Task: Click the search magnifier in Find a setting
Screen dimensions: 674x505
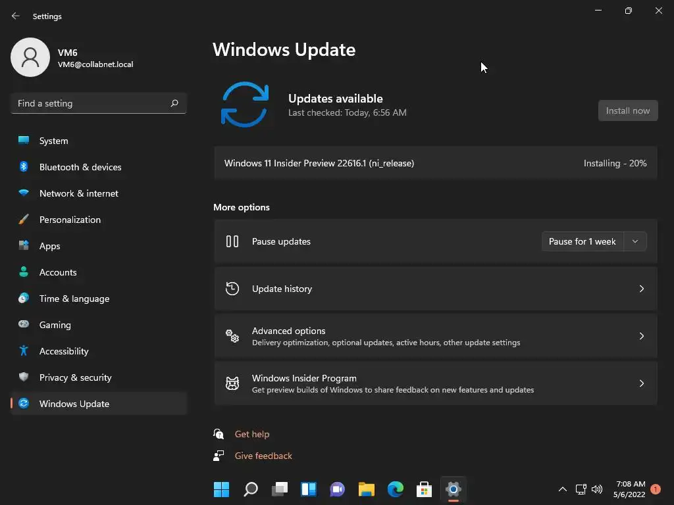Action: [174, 103]
